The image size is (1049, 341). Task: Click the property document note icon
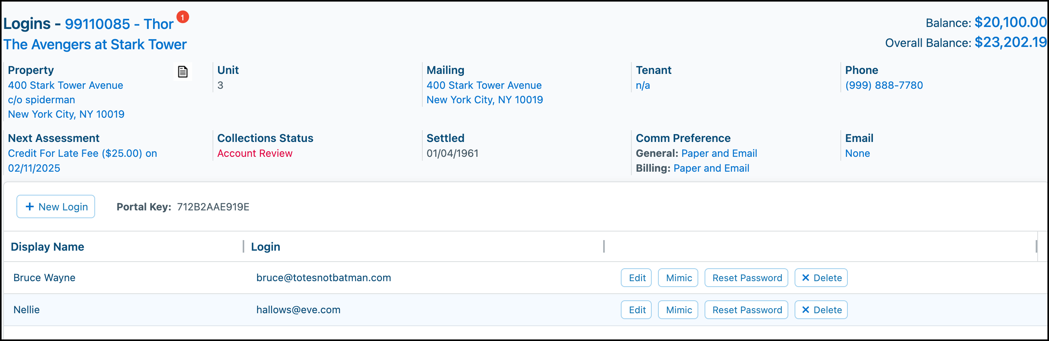tap(182, 72)
